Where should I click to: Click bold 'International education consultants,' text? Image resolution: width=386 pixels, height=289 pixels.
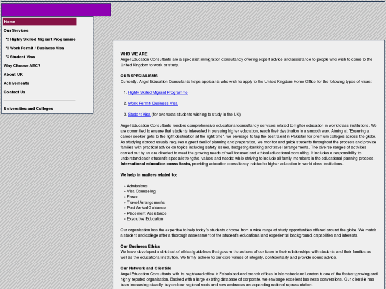[x=156, y=164]
